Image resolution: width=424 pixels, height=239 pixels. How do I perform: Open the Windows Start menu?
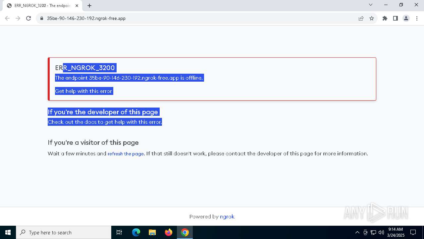point(8,232)
